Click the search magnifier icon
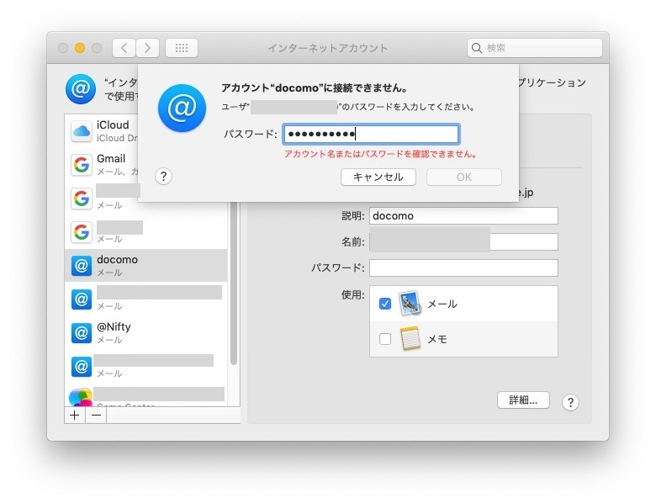Image resolution: width=656 pixels, height=503 pixels. [x=477, y=48]
